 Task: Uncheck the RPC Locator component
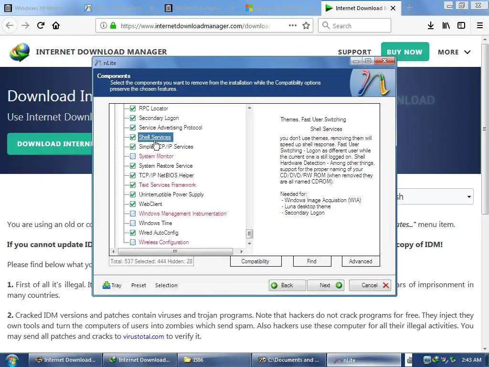tap(133, 108)
